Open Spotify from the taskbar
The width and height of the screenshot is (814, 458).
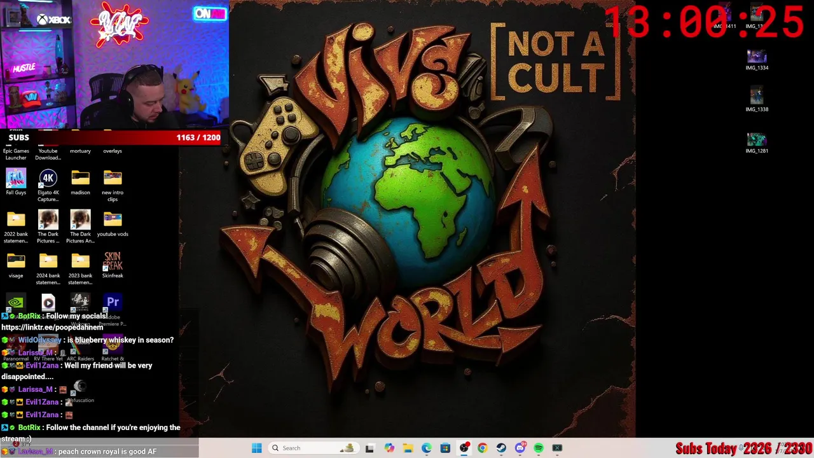coord(539,448)
